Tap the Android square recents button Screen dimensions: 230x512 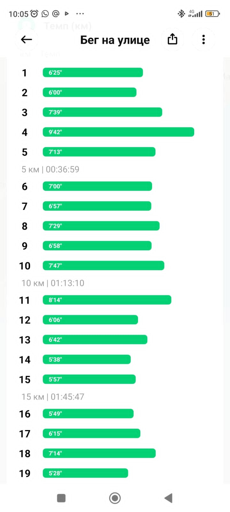(61, 498)
